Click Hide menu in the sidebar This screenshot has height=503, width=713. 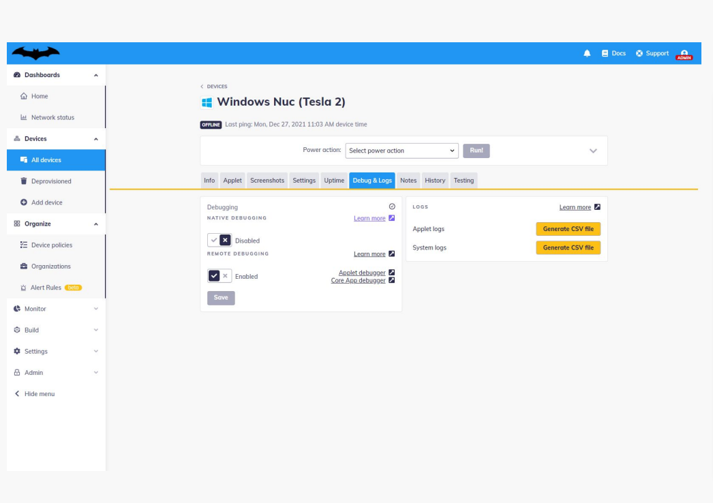click(x=39, y=394)
